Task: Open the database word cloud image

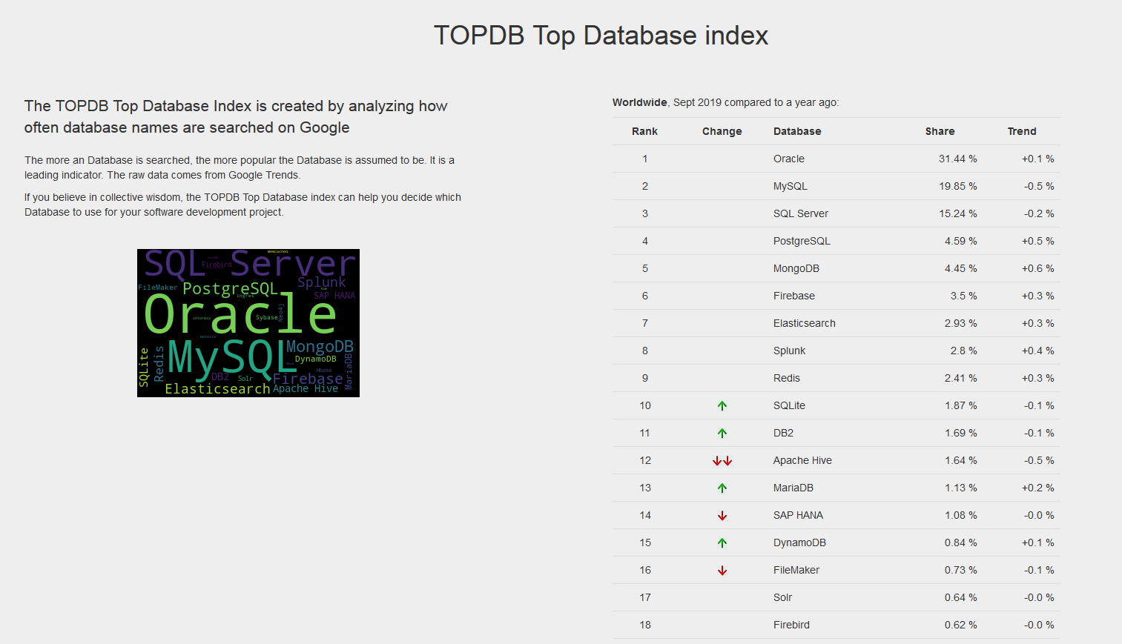Action: pos(248,323)
